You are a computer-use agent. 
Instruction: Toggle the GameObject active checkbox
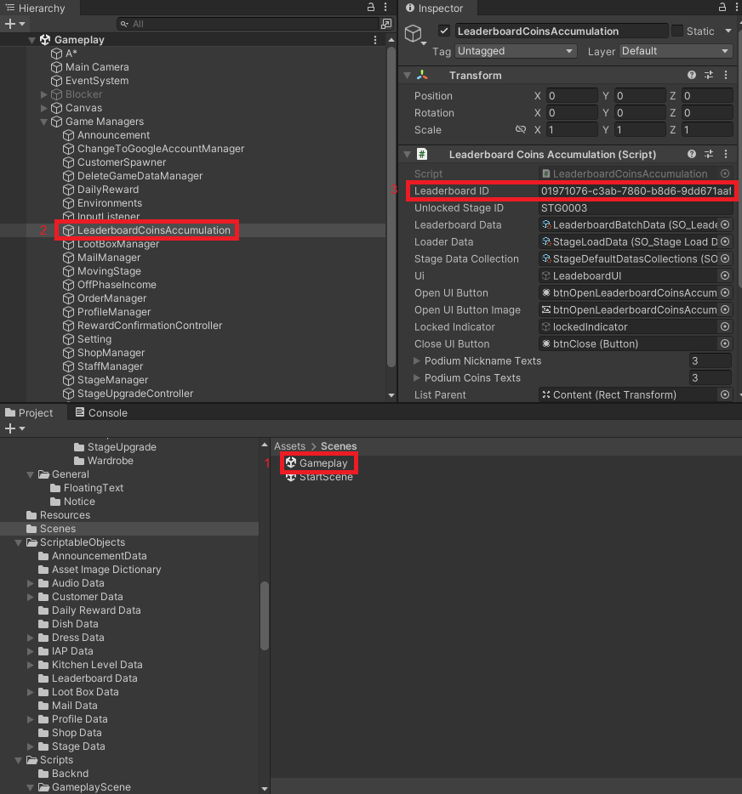(443, 31)
